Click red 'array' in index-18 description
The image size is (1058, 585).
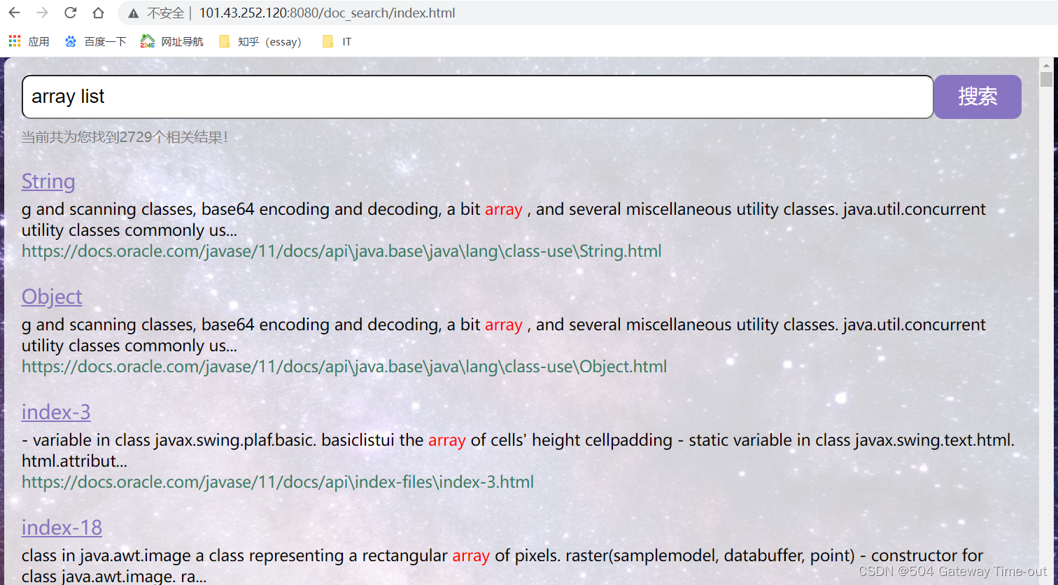coord(471,556)
